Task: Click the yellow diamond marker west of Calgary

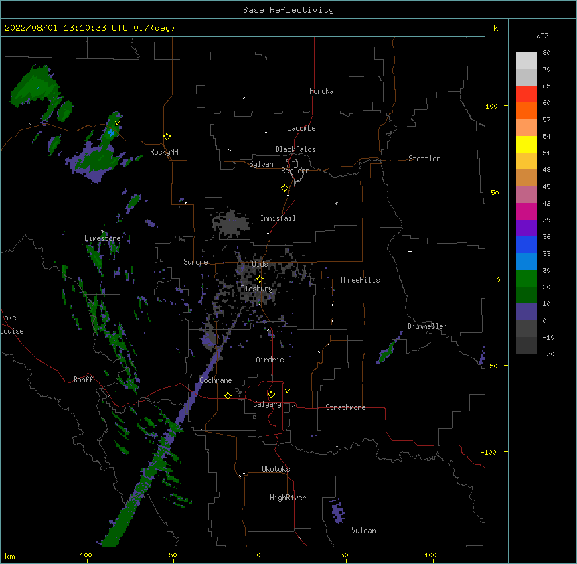Action: 228,395
